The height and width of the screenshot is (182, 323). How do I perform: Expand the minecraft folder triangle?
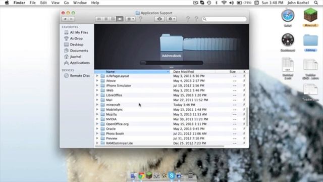point(97,105)
